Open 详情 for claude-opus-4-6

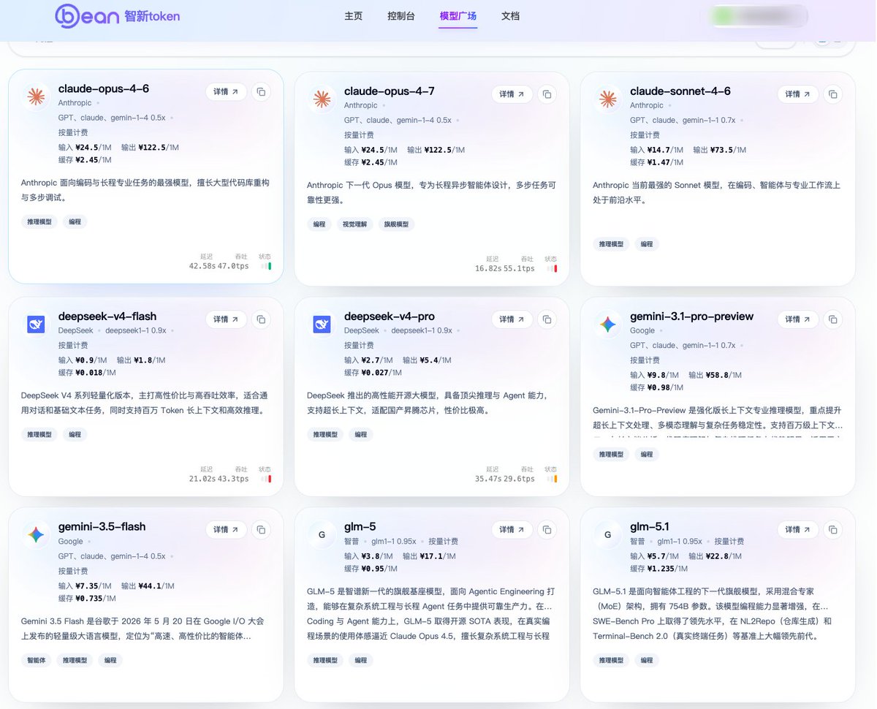click(x=226, y=91)
